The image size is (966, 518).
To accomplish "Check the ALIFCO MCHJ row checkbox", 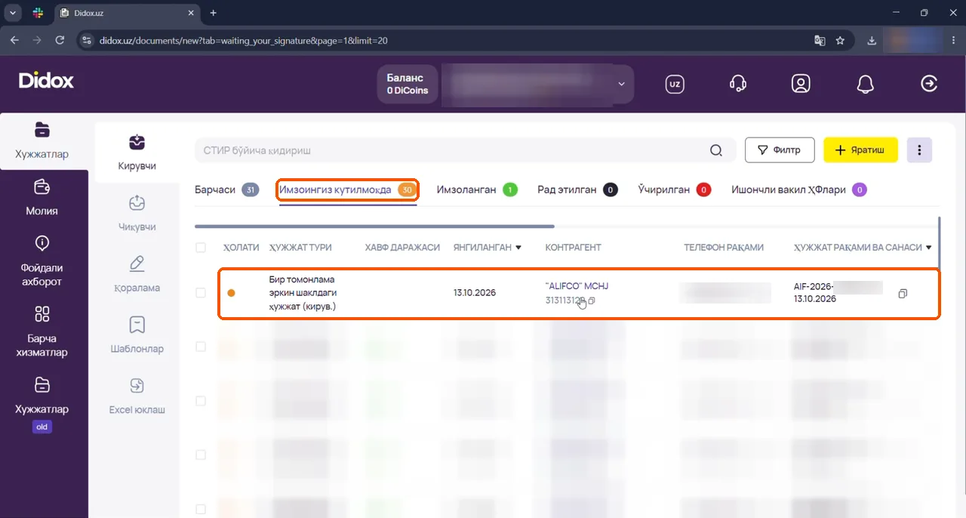I will click(x=201, y=293).
